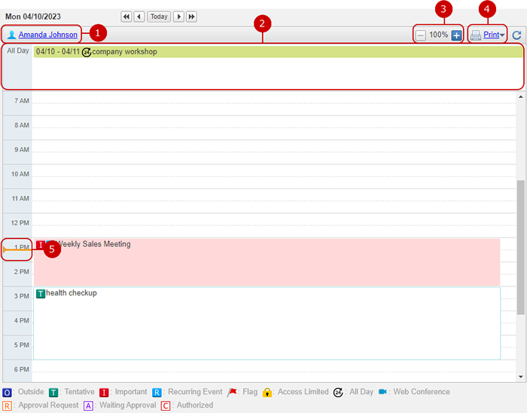Viewport: 527px width, 413px height.
Task: Click the All Day row label
Action: 18,50
